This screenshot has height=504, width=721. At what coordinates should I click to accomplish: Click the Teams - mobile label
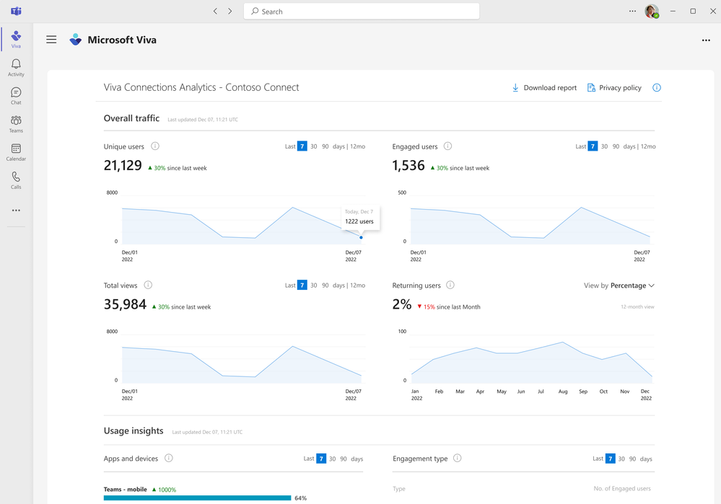click(x=125, y=490)
